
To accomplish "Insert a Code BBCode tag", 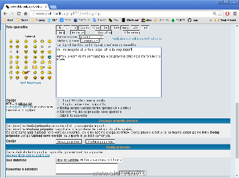I will (96, 28).
